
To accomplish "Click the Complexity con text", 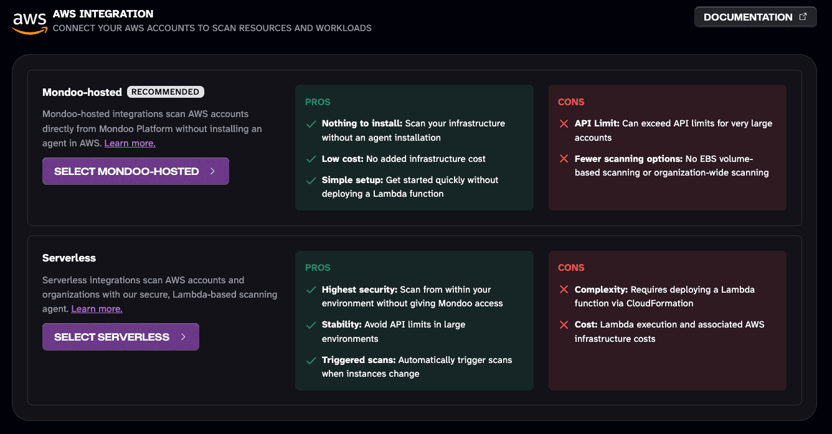I will click(664, 296).
